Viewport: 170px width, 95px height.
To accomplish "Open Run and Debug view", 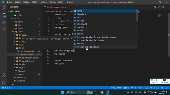I will 3,22.
